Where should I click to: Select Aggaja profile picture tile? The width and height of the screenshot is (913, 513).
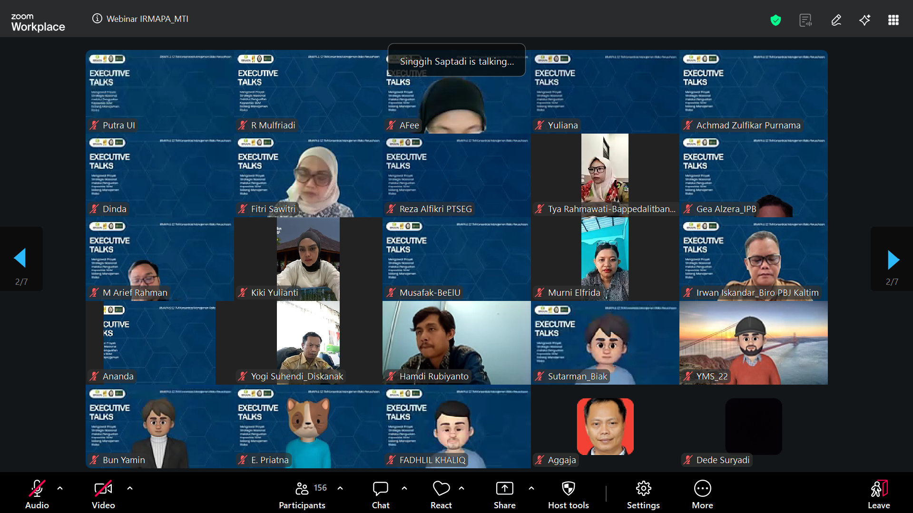pyautogui.click(x=605, y=426)
